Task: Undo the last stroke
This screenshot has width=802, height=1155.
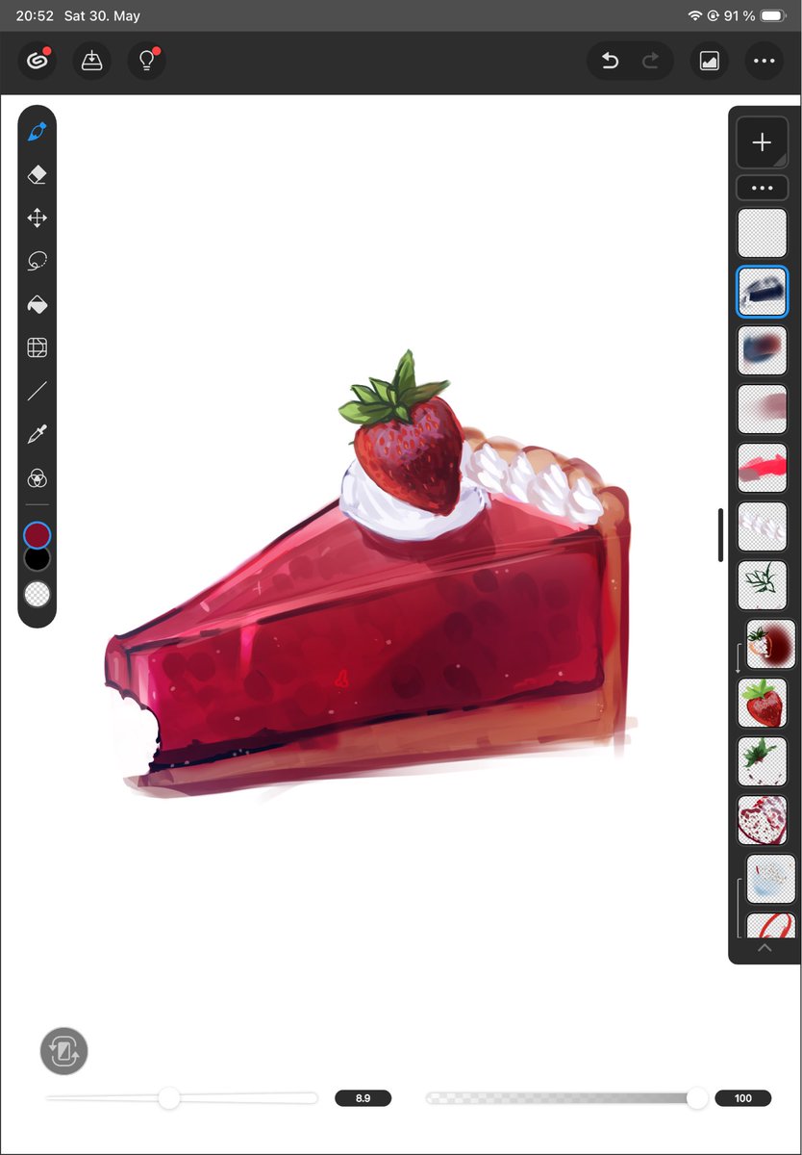Action: point(610,61)
